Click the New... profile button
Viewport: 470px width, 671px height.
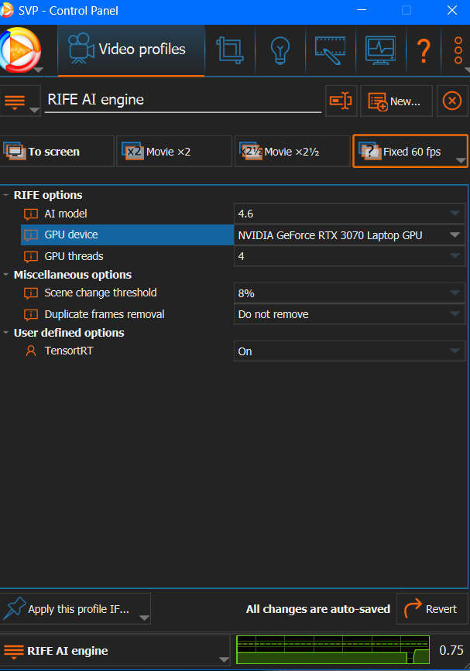[x=396, y=101]
